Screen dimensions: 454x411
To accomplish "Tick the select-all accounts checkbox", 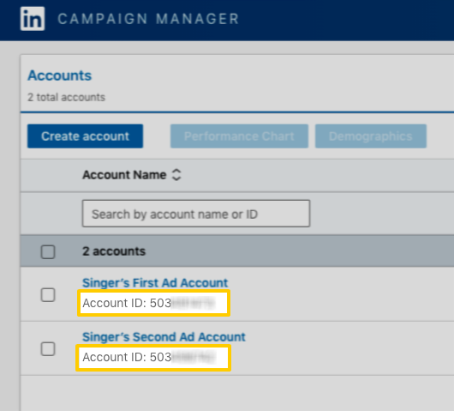I will 48,251.
